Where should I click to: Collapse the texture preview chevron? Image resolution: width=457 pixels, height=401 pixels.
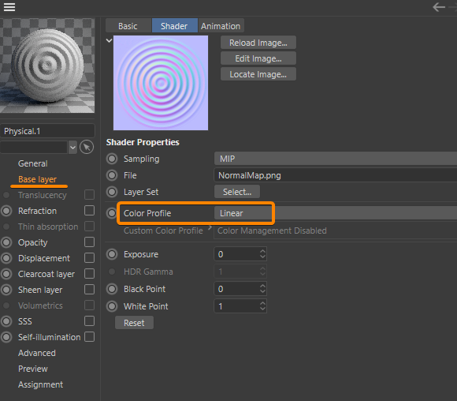coord(110,40)
